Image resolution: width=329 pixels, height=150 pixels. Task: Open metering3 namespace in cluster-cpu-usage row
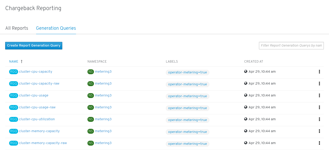(103, 95)
